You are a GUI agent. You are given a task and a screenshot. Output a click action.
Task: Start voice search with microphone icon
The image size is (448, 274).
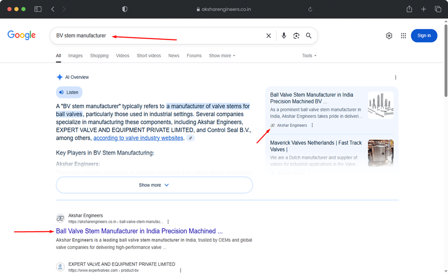pos(284,36)
